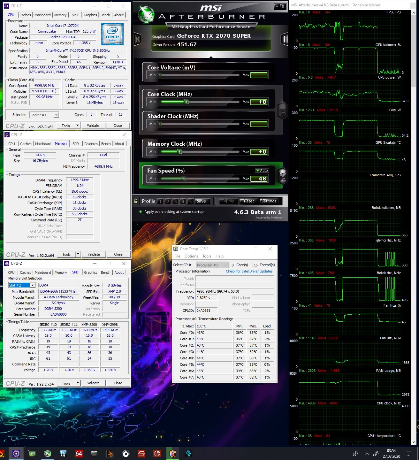Open Tools dropdown arrow in SPD CPU-Z window
Image resolution: width=419 pixels, height=460 pixels.
(78, 383)
